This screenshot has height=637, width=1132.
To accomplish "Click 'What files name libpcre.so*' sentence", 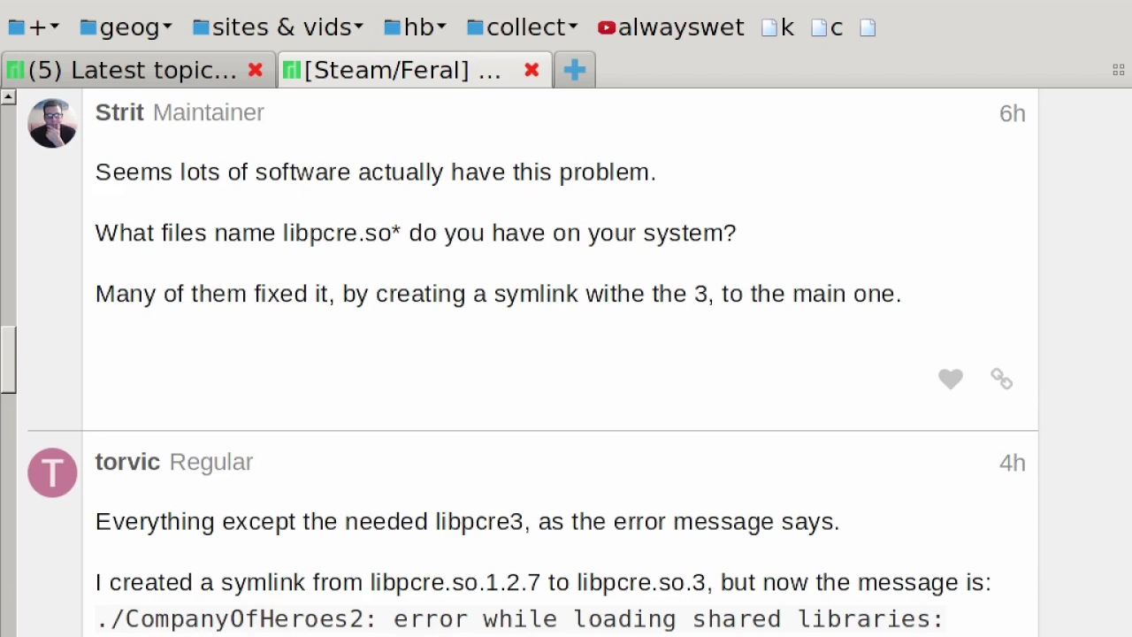I will tap(416, 233).
